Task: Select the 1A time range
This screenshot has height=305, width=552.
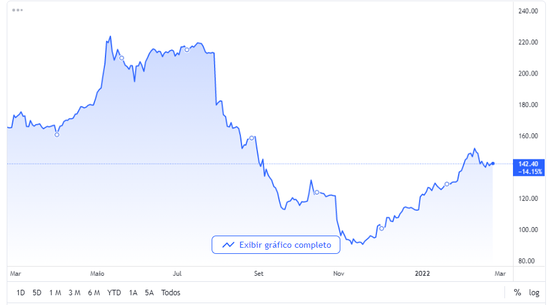Action: 133,293
